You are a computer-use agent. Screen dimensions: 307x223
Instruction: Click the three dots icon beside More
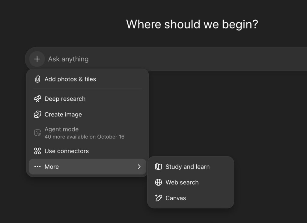coord(37,167)
